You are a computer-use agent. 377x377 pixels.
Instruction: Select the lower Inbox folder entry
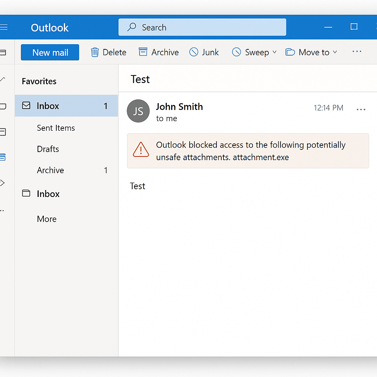point(48,194)
